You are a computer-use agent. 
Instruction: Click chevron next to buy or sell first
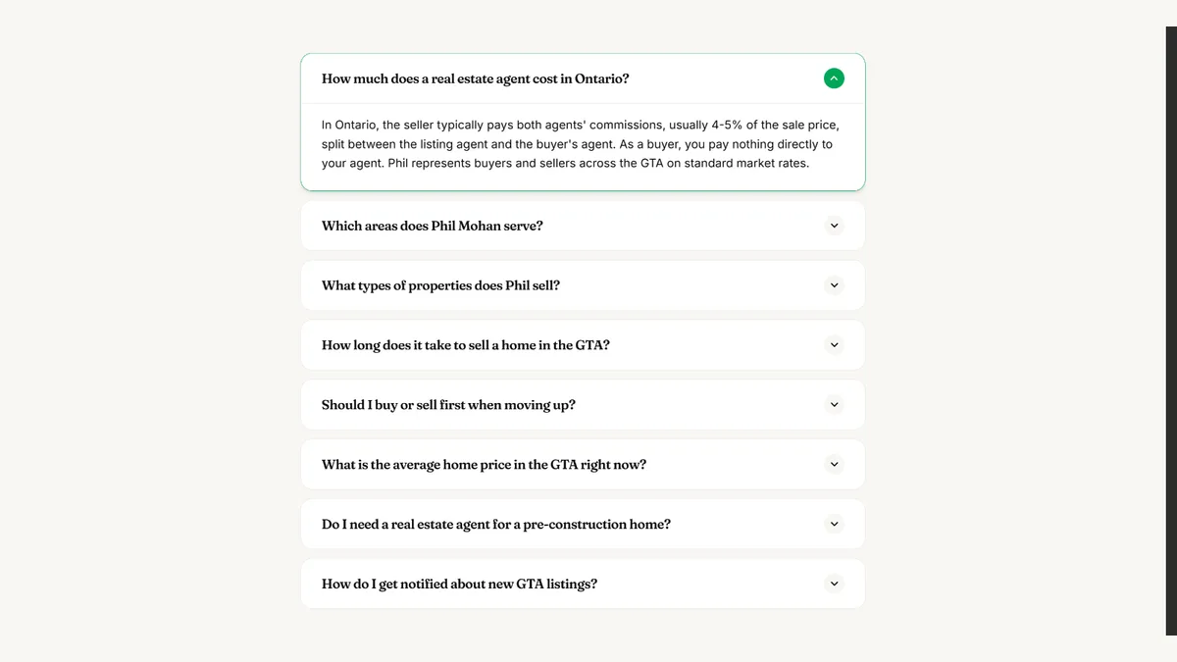834,404
